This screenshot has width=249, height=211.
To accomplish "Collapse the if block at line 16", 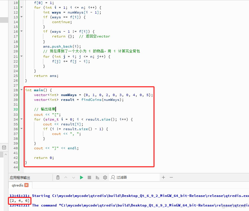I will point(21,31).
